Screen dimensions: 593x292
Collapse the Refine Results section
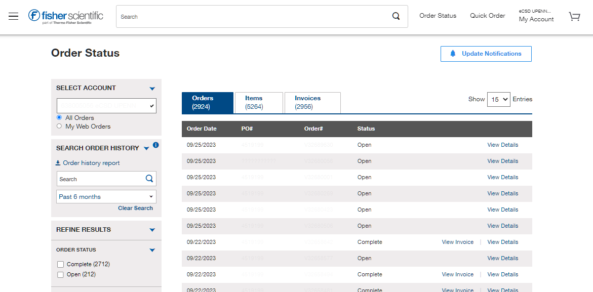151,230
